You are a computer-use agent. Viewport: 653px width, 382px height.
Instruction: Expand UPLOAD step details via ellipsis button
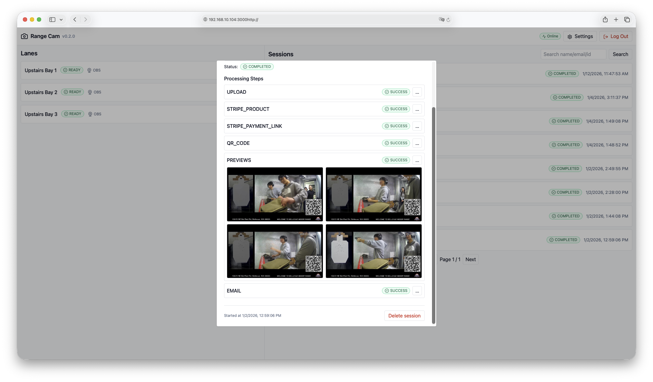click(417, 92)
